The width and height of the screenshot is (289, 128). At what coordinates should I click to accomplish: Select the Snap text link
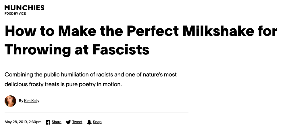97,122
